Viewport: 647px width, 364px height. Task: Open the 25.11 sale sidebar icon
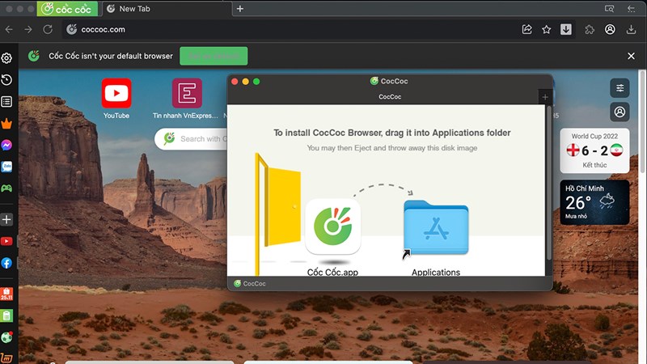pyautogui.click(x=6, y=294)
